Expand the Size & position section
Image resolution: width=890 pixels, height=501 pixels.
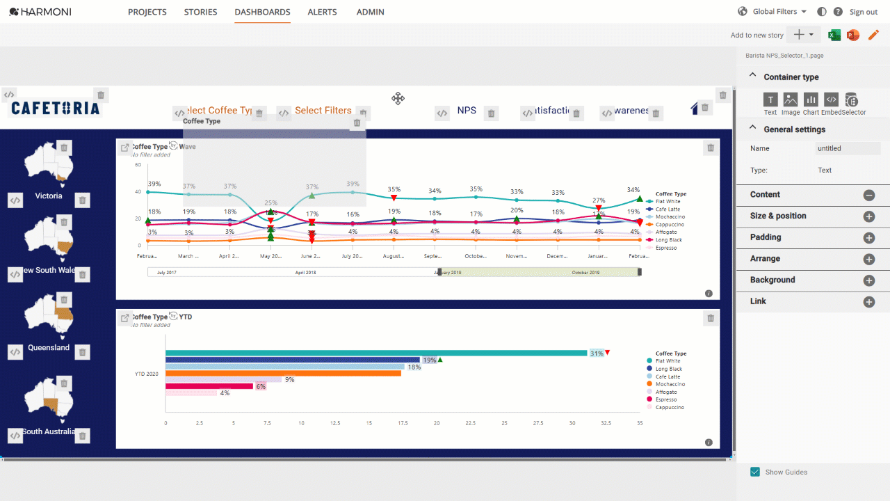coord(869,216)
